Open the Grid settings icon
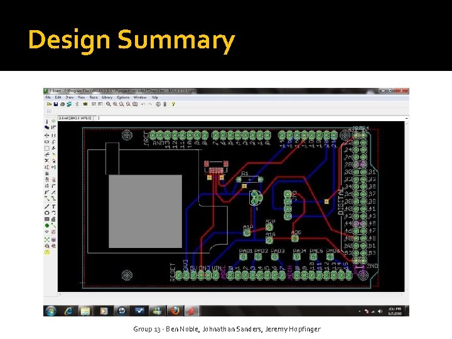Image resolution: width=452 pixels, height=339 pixels. (x=49, y=111)
